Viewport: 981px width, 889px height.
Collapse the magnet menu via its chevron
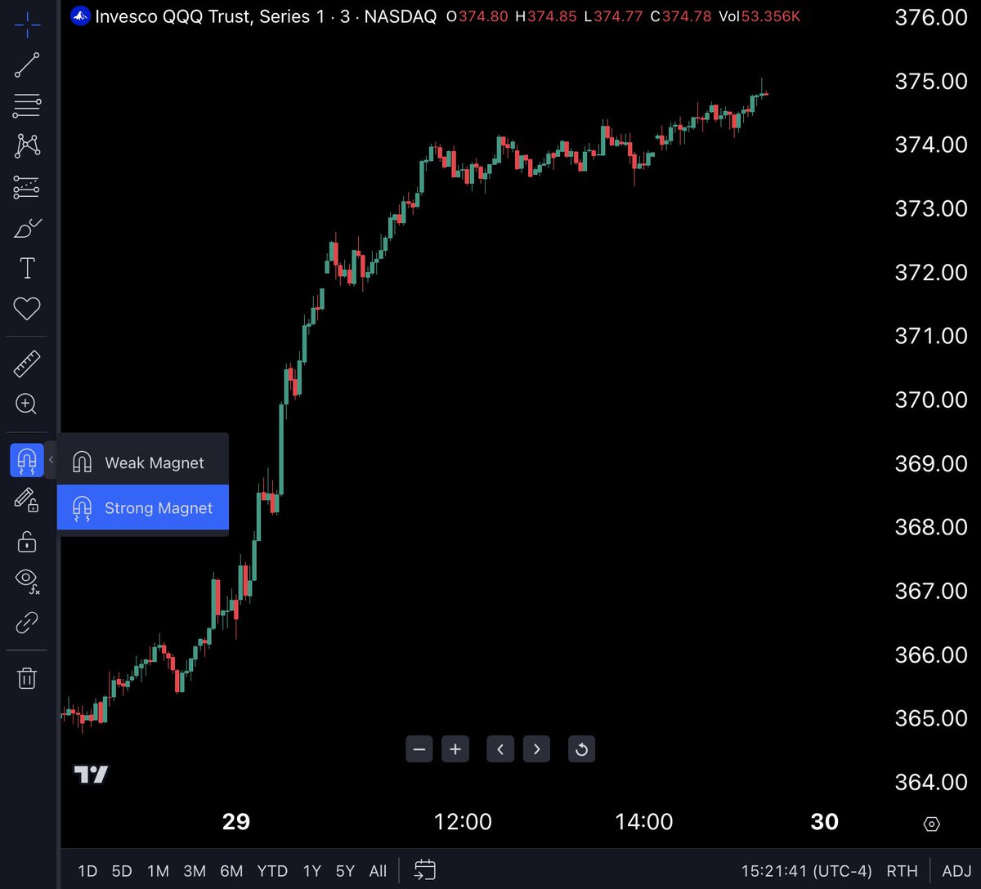coord(51,460)
